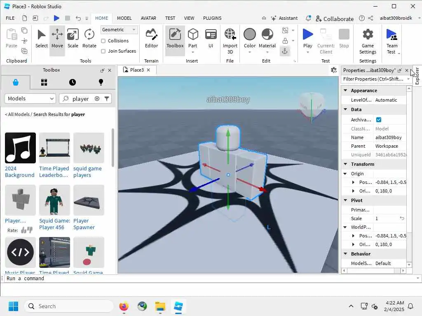Open the Geometric mode dropdown

pyautogui.click(x=119, y=30)
